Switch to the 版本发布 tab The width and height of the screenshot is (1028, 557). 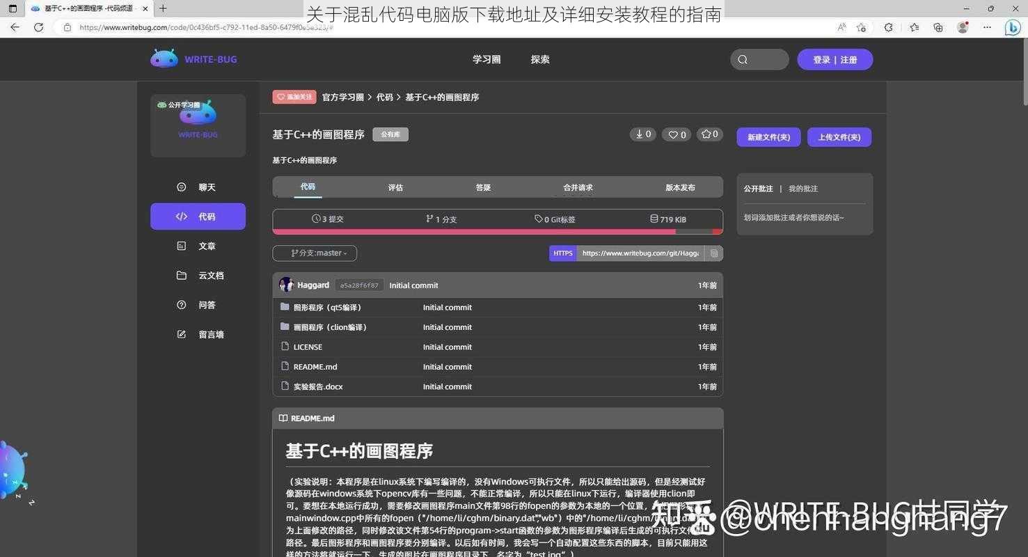[x=680, y=187]
